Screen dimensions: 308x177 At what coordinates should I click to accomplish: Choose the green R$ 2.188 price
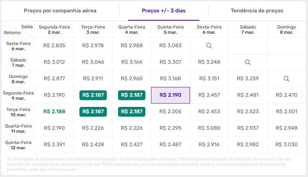(x=54, y=112)
